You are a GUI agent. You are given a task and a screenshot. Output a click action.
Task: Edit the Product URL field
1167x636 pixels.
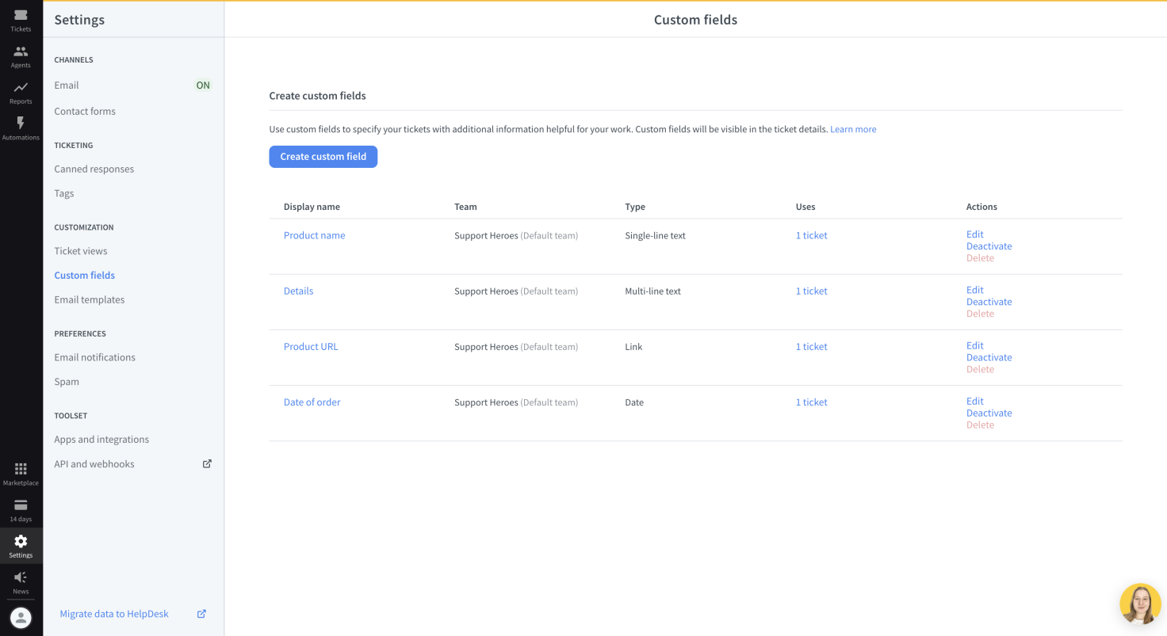pos(975,345)
